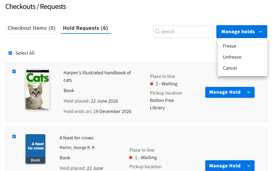Click the red Waiting status dot for Harper's handbook
The width and height of the screenshot is (274, 171).
tap(152, 84)
